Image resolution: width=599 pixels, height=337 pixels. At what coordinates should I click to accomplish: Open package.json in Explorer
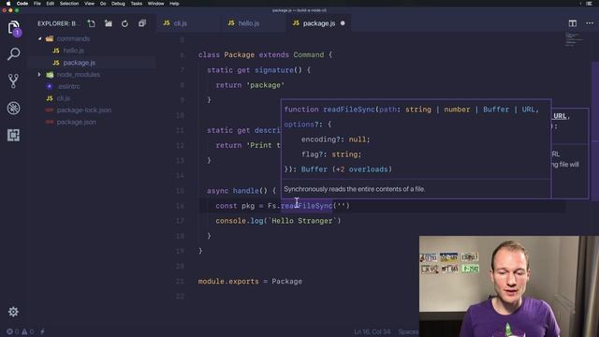(x=77, y=123)
